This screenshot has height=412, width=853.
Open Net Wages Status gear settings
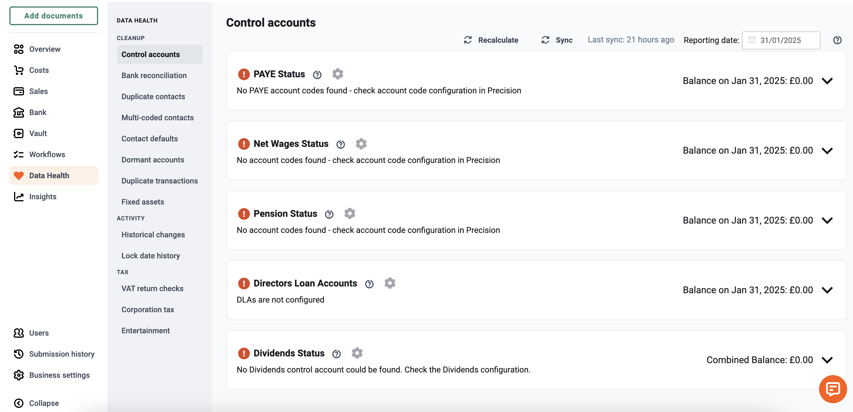361,143
